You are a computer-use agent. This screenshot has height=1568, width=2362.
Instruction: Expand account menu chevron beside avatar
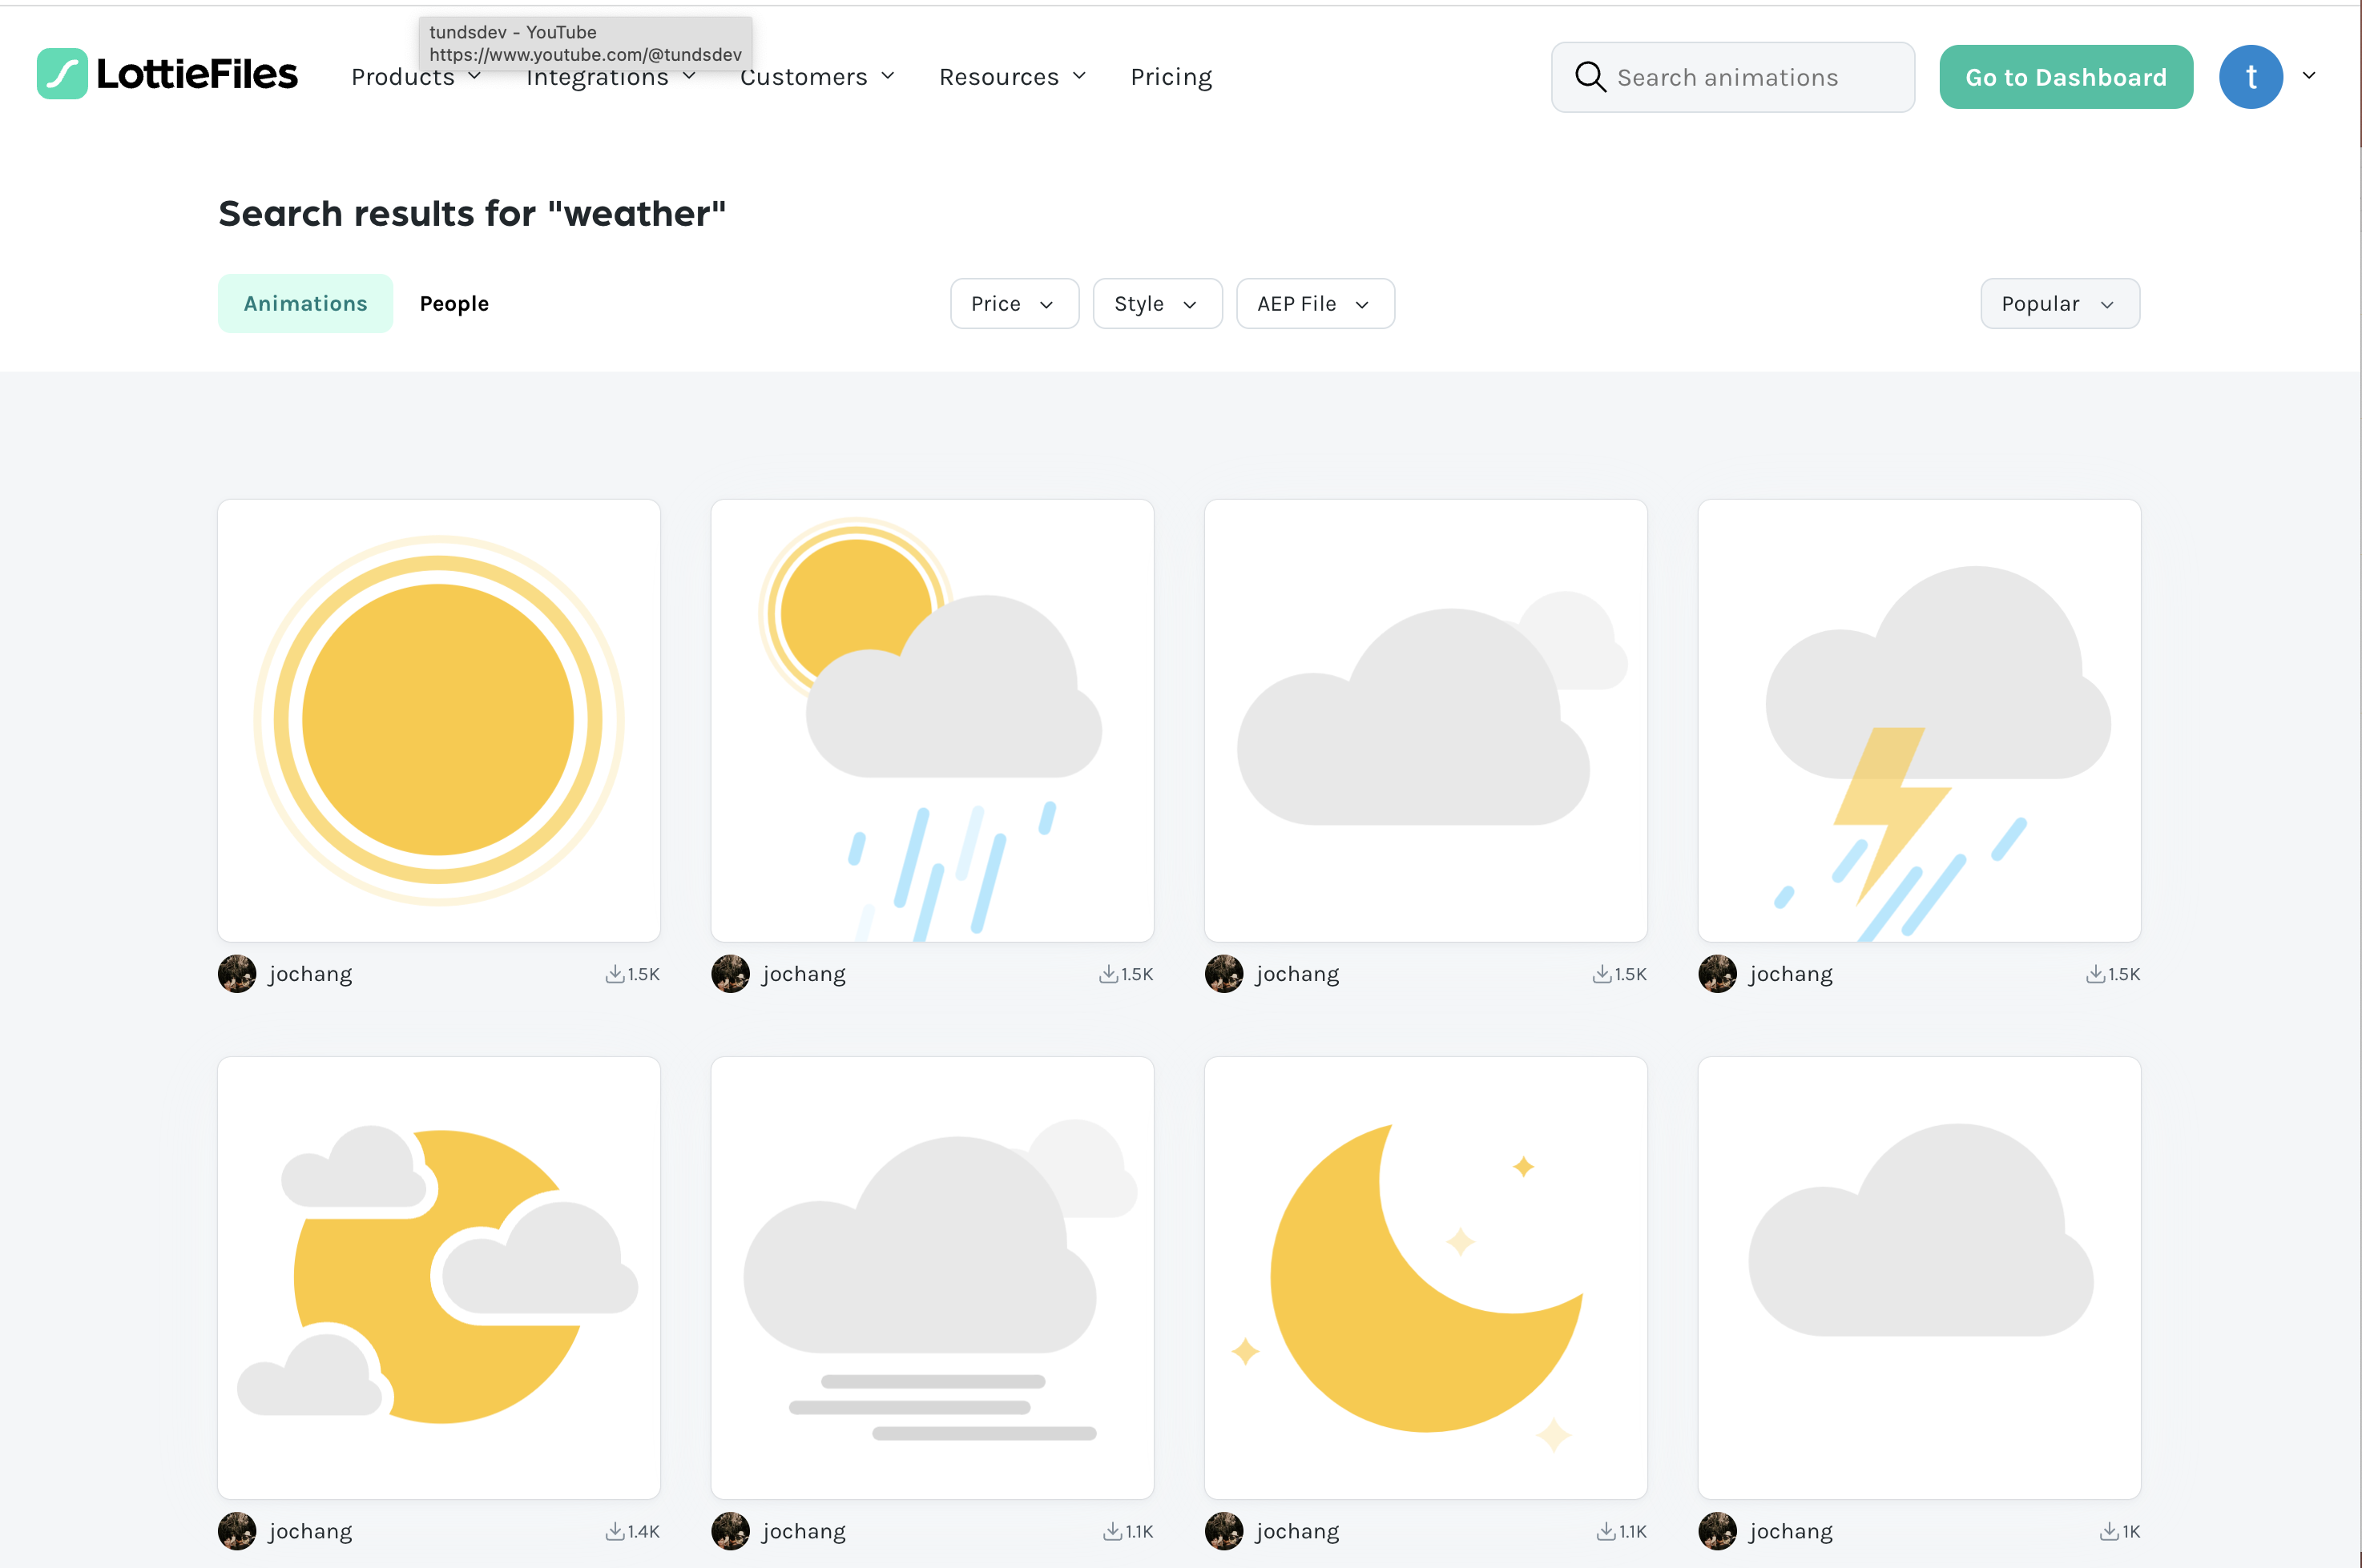click(2309, 76)
